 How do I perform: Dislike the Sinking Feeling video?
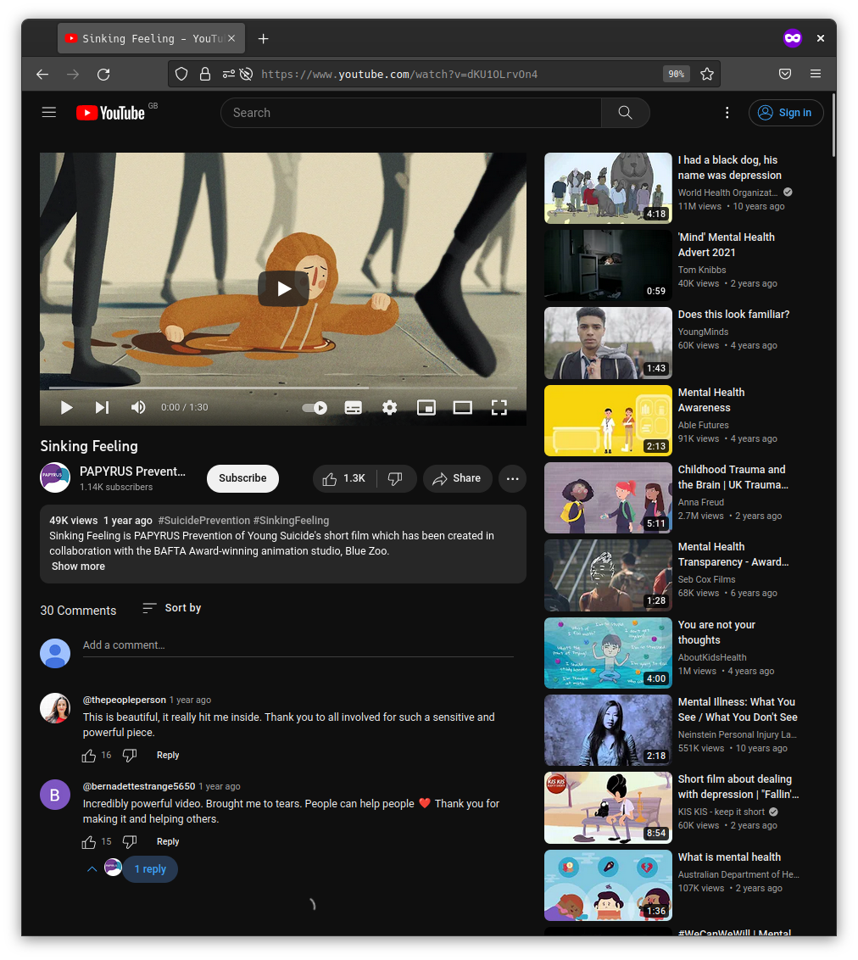click(x=396, y=479)
